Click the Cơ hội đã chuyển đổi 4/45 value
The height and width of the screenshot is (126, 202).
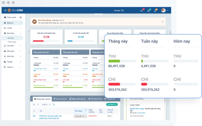(x=81, y=37)
